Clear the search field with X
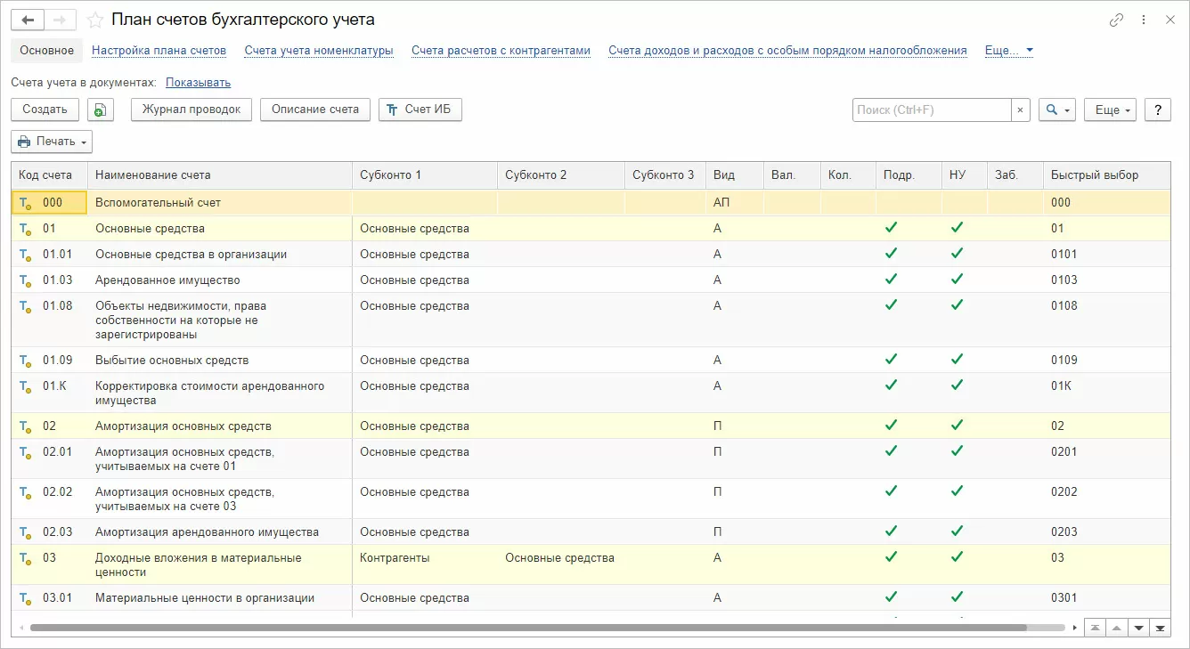 click(x=1020, y=110)
